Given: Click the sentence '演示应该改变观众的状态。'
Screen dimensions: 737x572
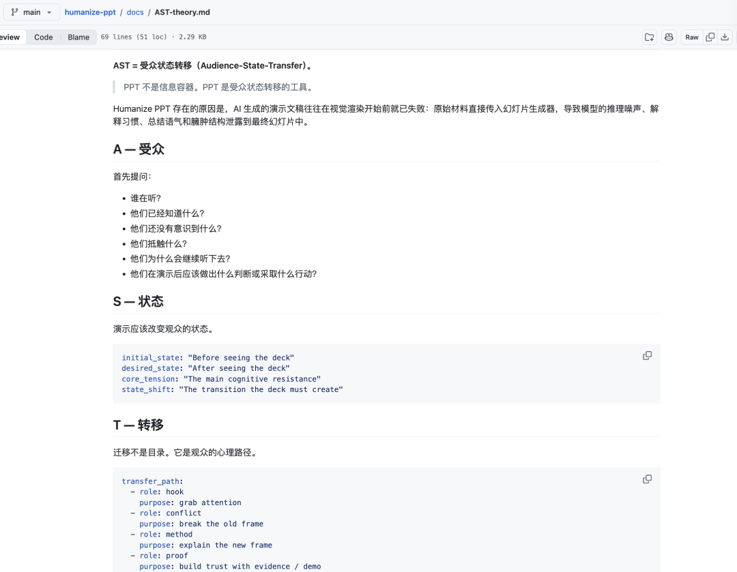Looking at the screenshot, I should (x=164, y=329).
